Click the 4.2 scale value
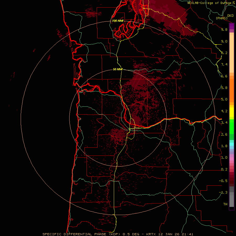 point(224,111)
